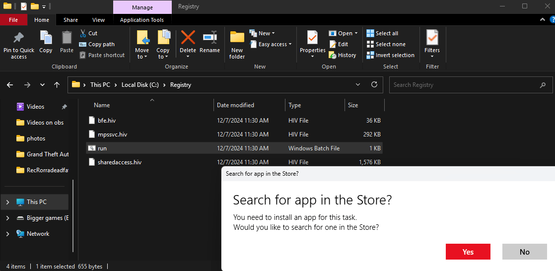The image size is (555, 271).
Task: Rename the selected run file
Action: pyautogui.click(x=209, y=42)
